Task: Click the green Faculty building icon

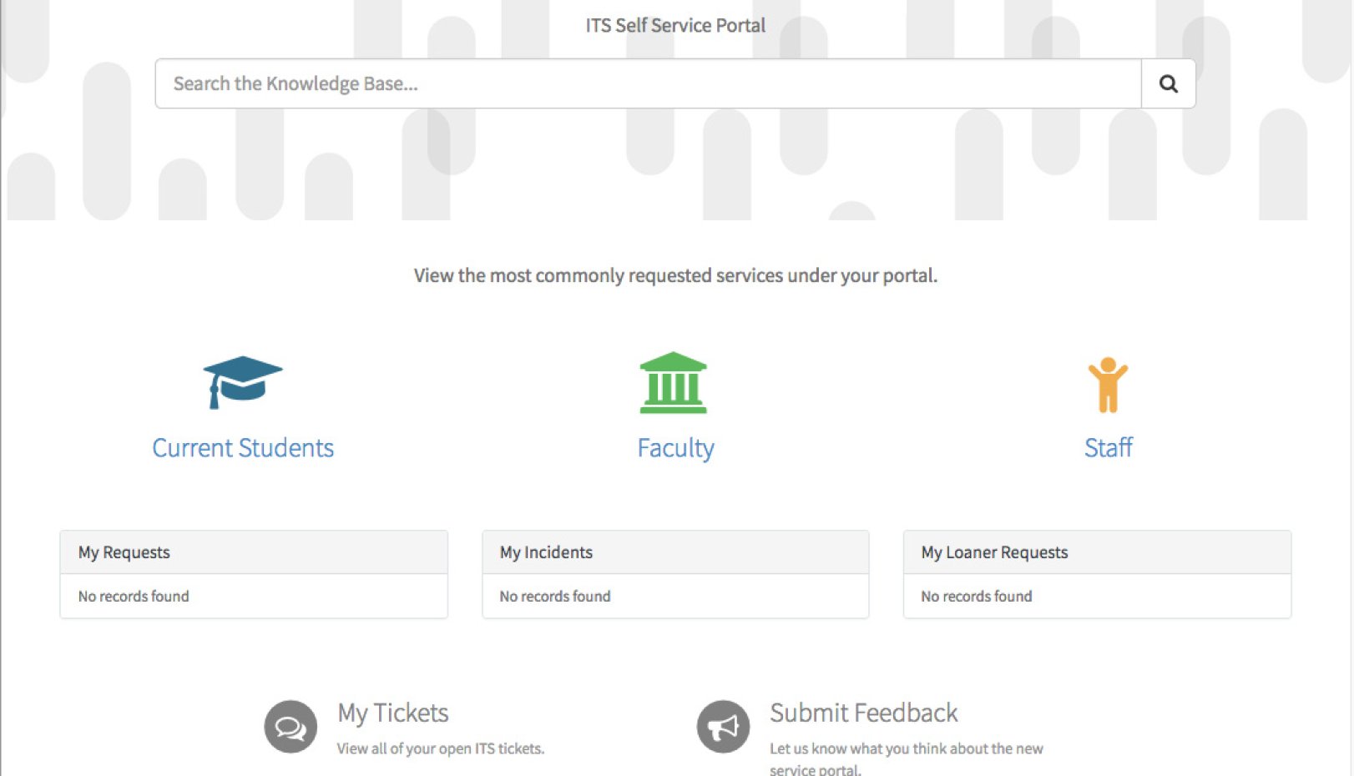Action: coord(673,383)
